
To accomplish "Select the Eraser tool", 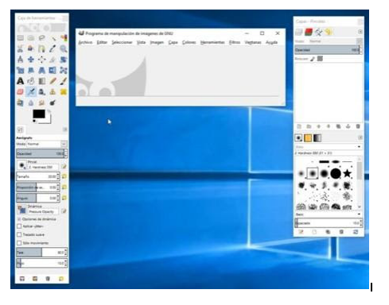I will coord(21,92).
